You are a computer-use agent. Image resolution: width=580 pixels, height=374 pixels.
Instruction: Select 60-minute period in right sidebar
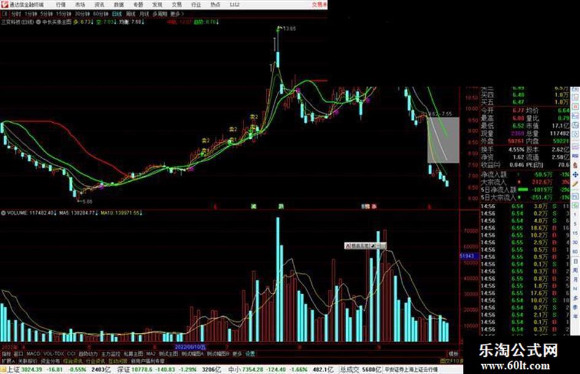[575, 252]
